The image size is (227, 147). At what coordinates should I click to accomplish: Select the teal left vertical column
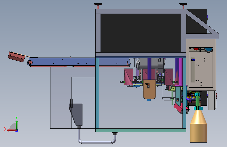point(97,93)
